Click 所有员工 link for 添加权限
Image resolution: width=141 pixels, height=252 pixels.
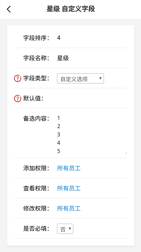point(69,168)
